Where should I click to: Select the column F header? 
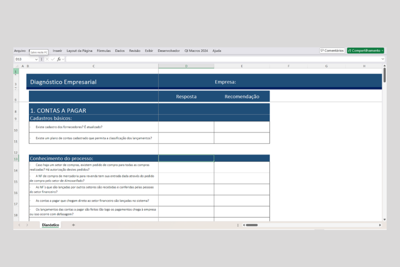pyautogui.click(x=289, y=66)
